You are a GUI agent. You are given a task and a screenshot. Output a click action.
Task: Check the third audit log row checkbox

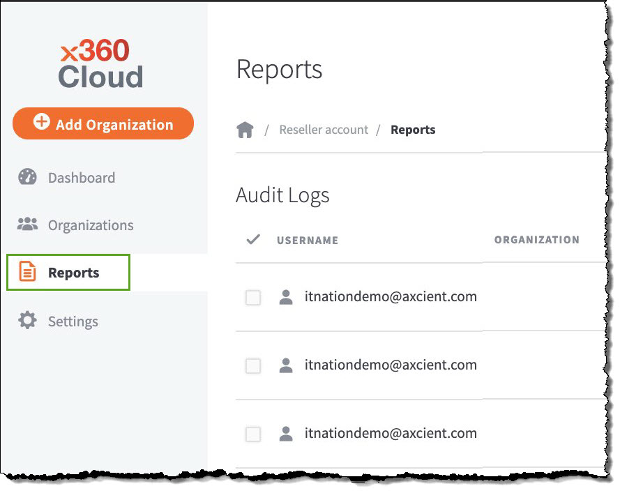tap(252, 433)
